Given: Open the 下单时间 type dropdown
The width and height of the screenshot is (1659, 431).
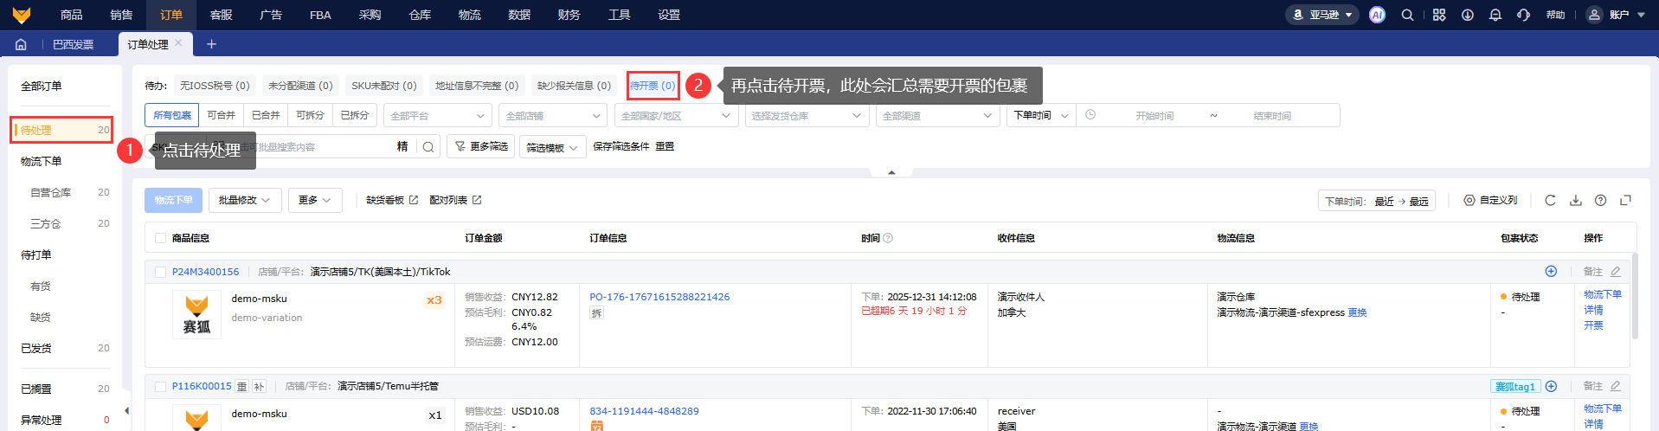Looking at the screenshot, I should [1041, 115].
